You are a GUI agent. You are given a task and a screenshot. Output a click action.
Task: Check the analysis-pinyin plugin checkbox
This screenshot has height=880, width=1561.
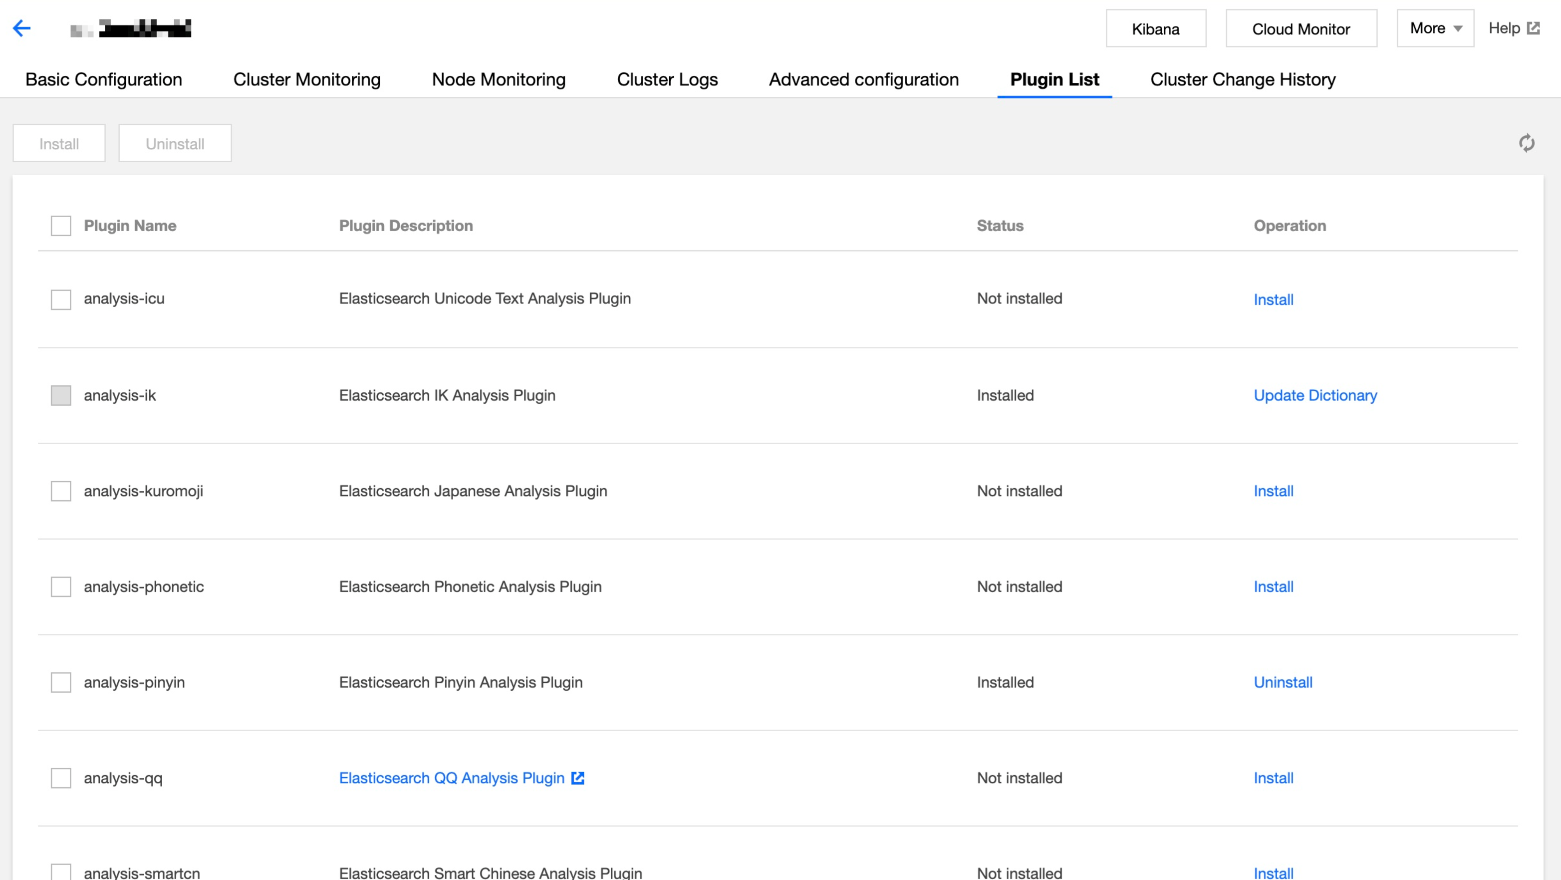[60, 682]
